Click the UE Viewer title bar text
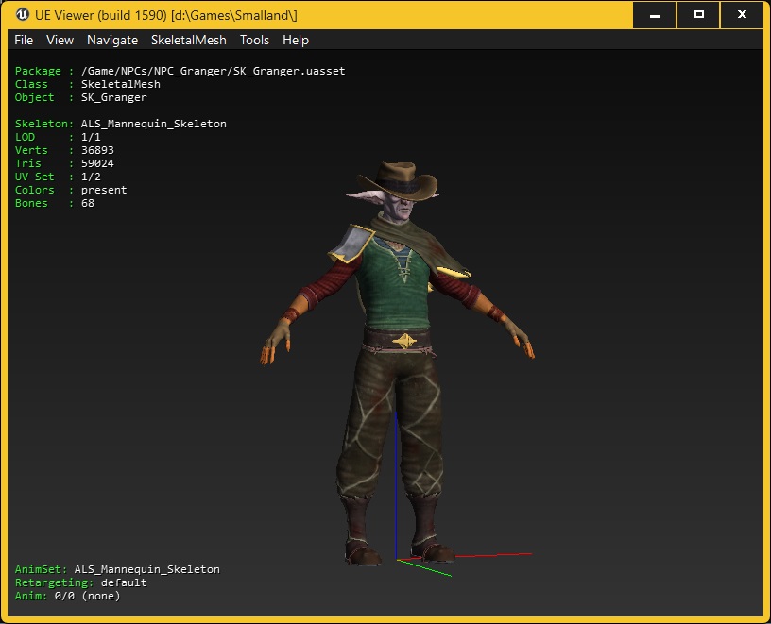Screen dimensions: 771x624 click(165, 15)
